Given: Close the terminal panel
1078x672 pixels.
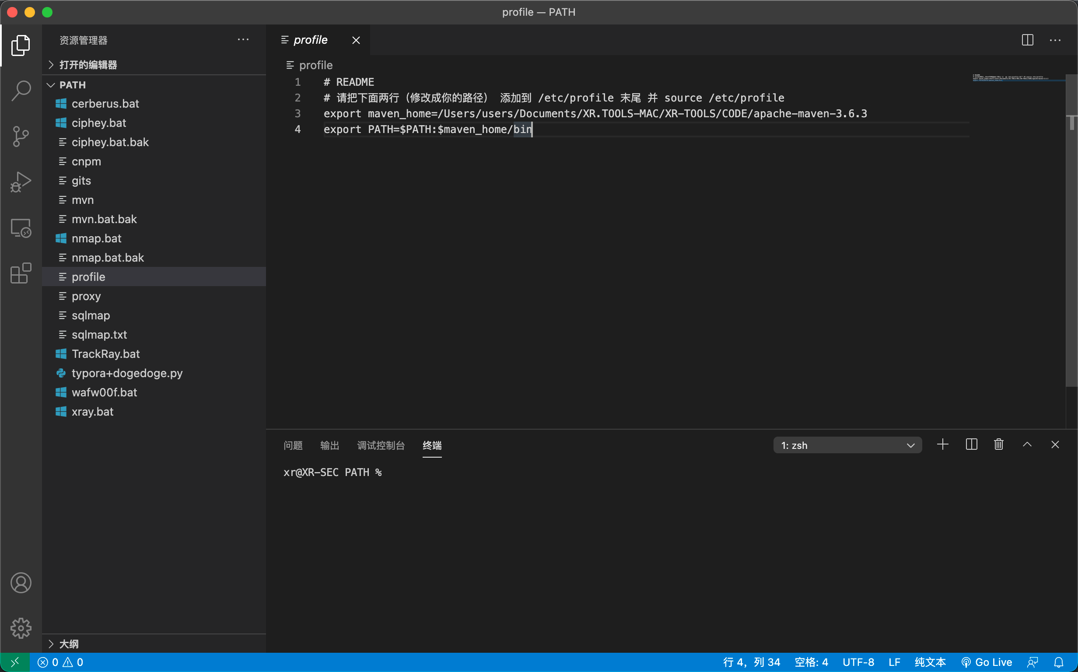Looking at the screenshot, I should coord(1055,444).
